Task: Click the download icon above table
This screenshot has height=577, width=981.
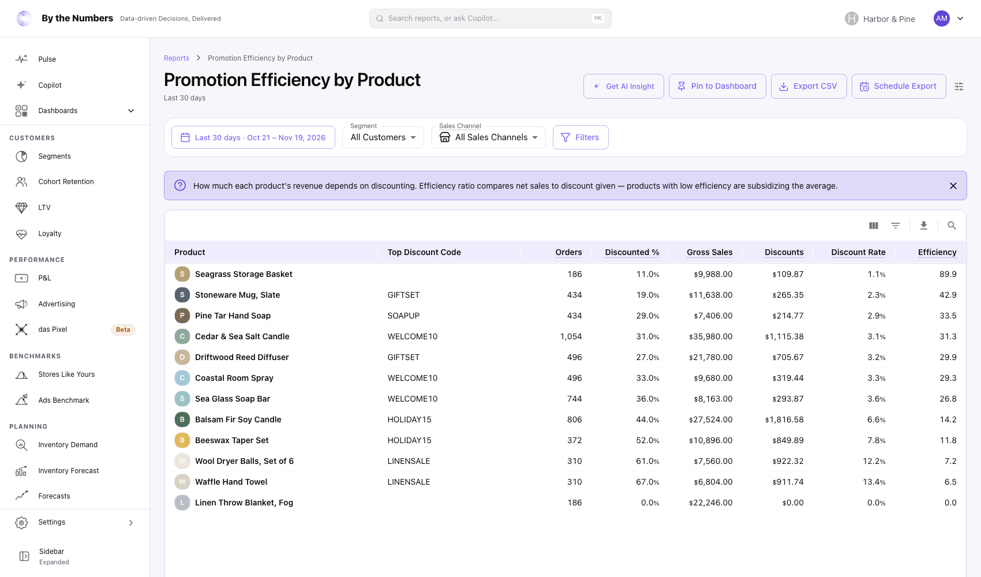Action: point(924,226)
